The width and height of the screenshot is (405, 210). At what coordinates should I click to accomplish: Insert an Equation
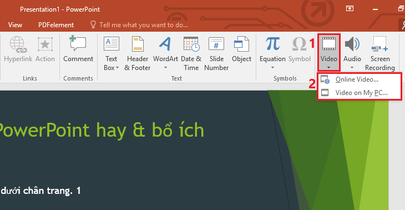tap(272, 53)
